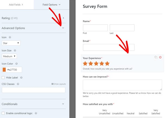Collapse the Conditionals section chevron

click(x=63, y=104)
